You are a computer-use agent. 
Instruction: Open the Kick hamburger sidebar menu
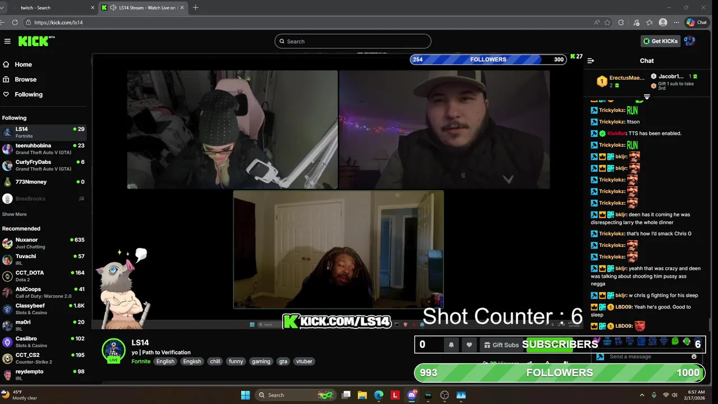7,41
